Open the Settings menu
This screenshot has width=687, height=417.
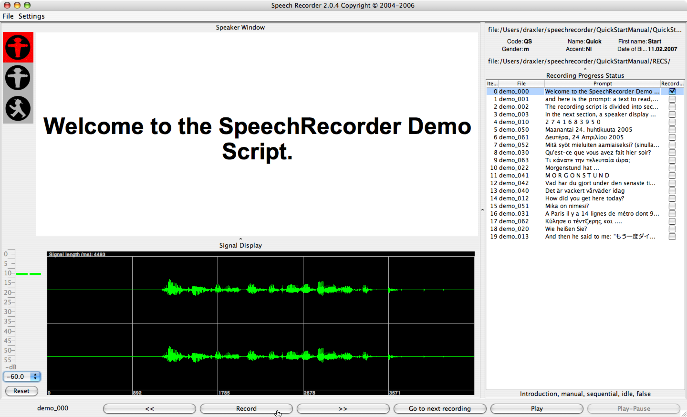(x=31, y=16)
